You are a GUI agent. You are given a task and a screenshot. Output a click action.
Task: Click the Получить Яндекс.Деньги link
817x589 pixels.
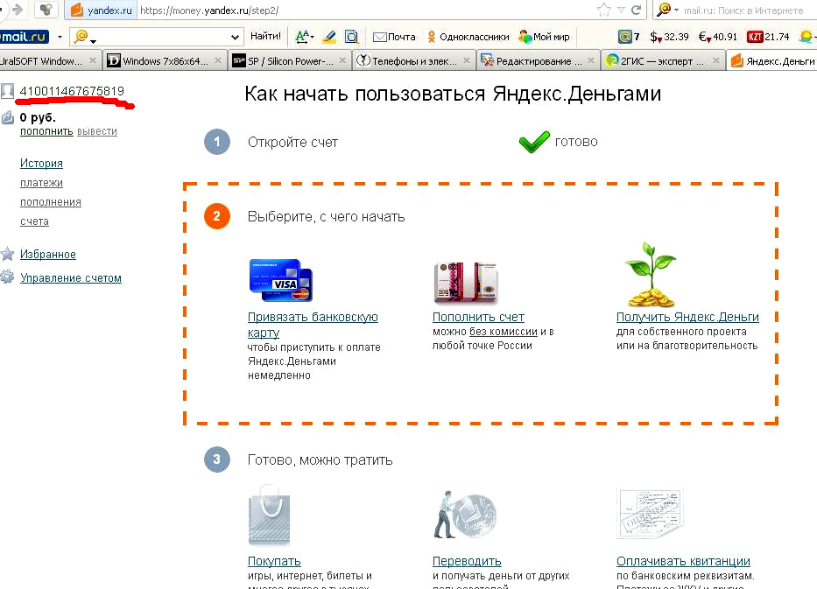pos(687,317)
